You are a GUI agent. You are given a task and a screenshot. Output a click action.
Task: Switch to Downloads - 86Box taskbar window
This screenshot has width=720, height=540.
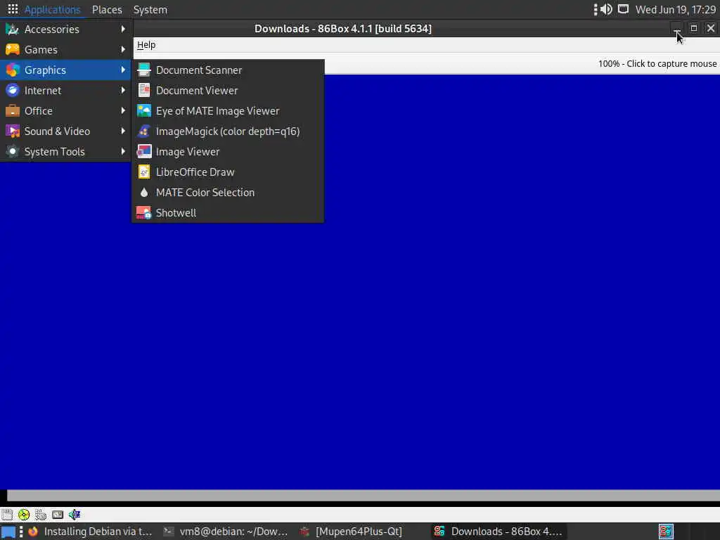[x=499, y=532]
